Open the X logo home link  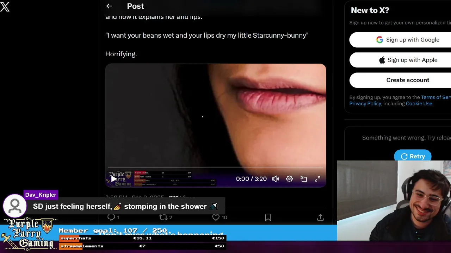pos(5,6)
